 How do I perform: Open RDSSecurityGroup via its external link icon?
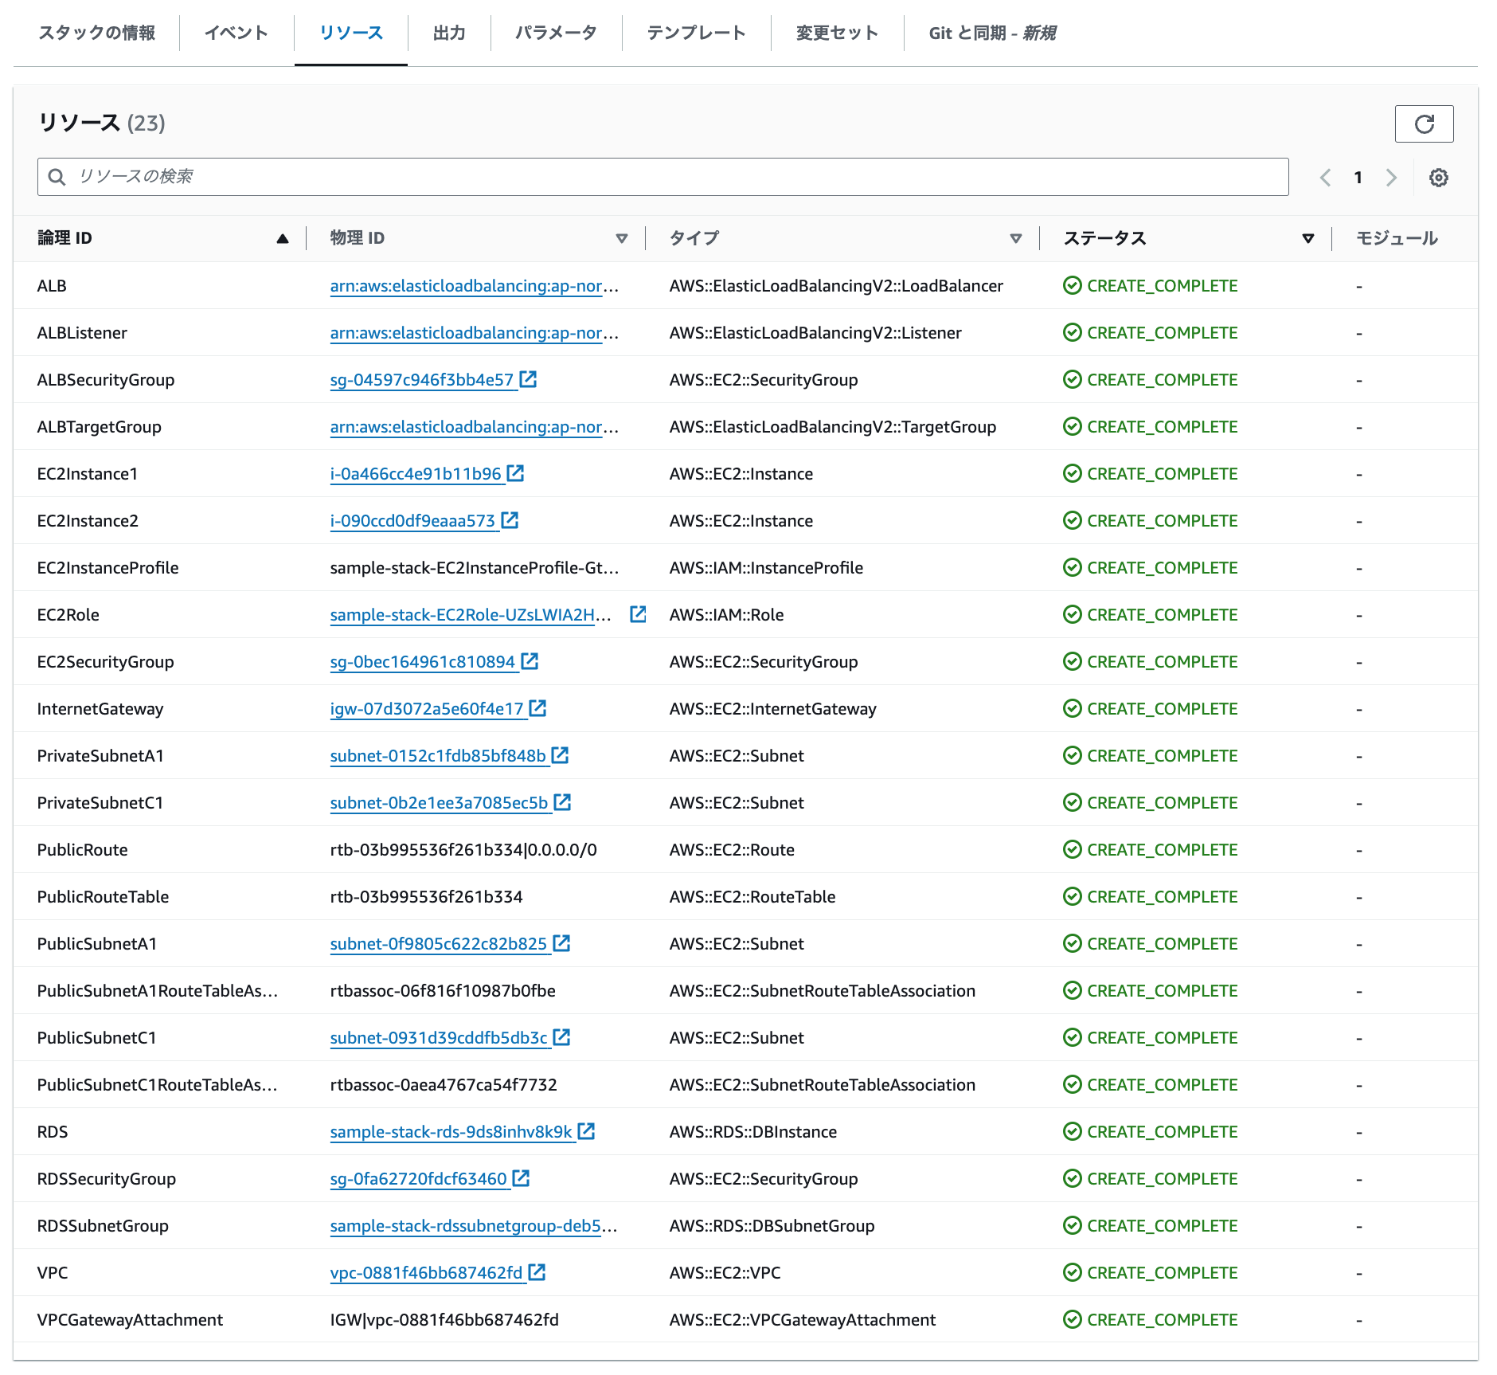[x=522, y=1178]
